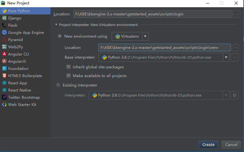Check Make available to all projects
This screenshot has height=152, width=244.
pos(68,76)
